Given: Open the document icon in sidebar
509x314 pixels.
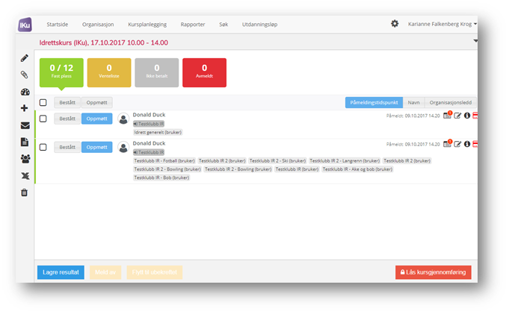Looking at the screenshot, I should click(25, 142).
